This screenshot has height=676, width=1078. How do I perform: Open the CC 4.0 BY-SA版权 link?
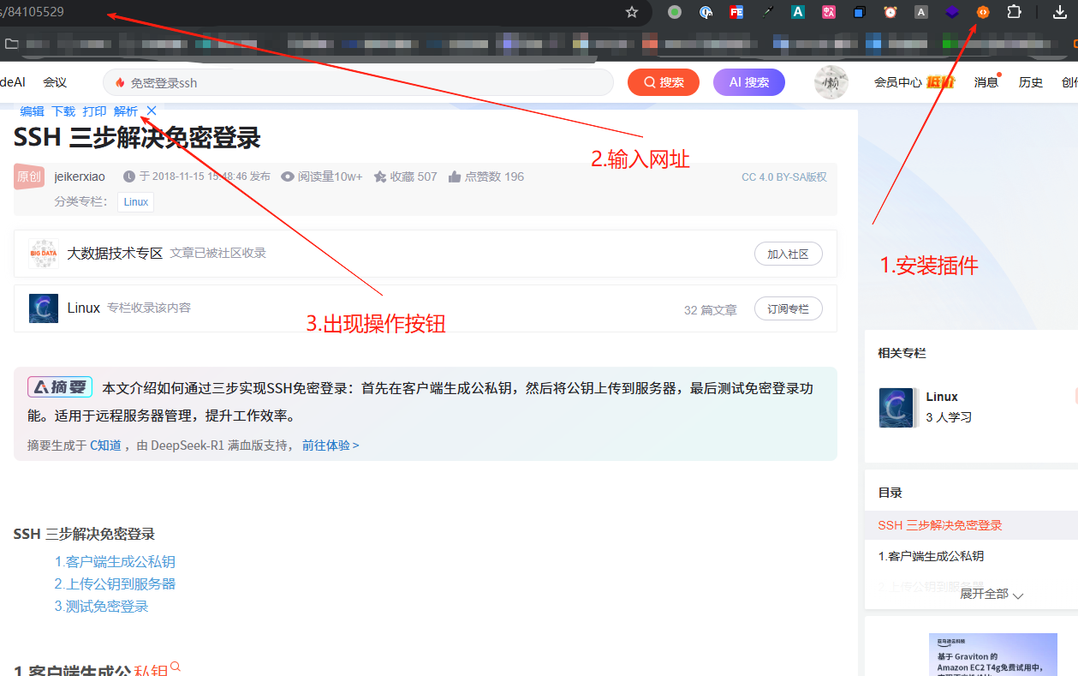pos(784,177)
